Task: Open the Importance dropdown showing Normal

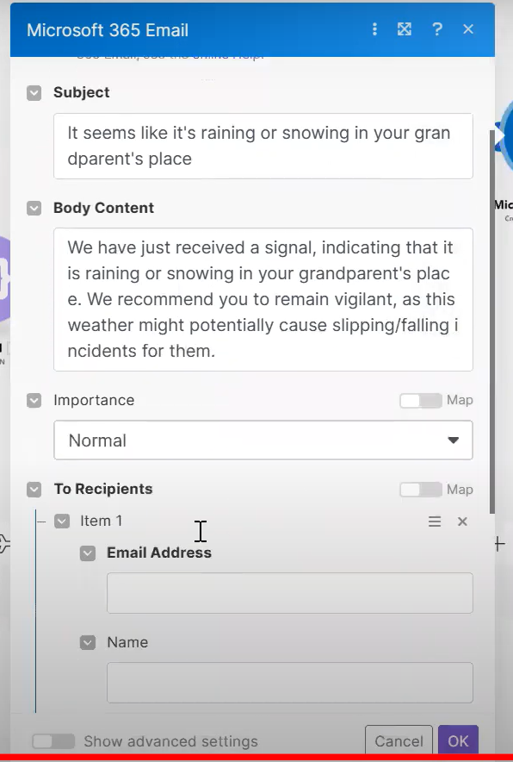Action: [x=263, y=440]
